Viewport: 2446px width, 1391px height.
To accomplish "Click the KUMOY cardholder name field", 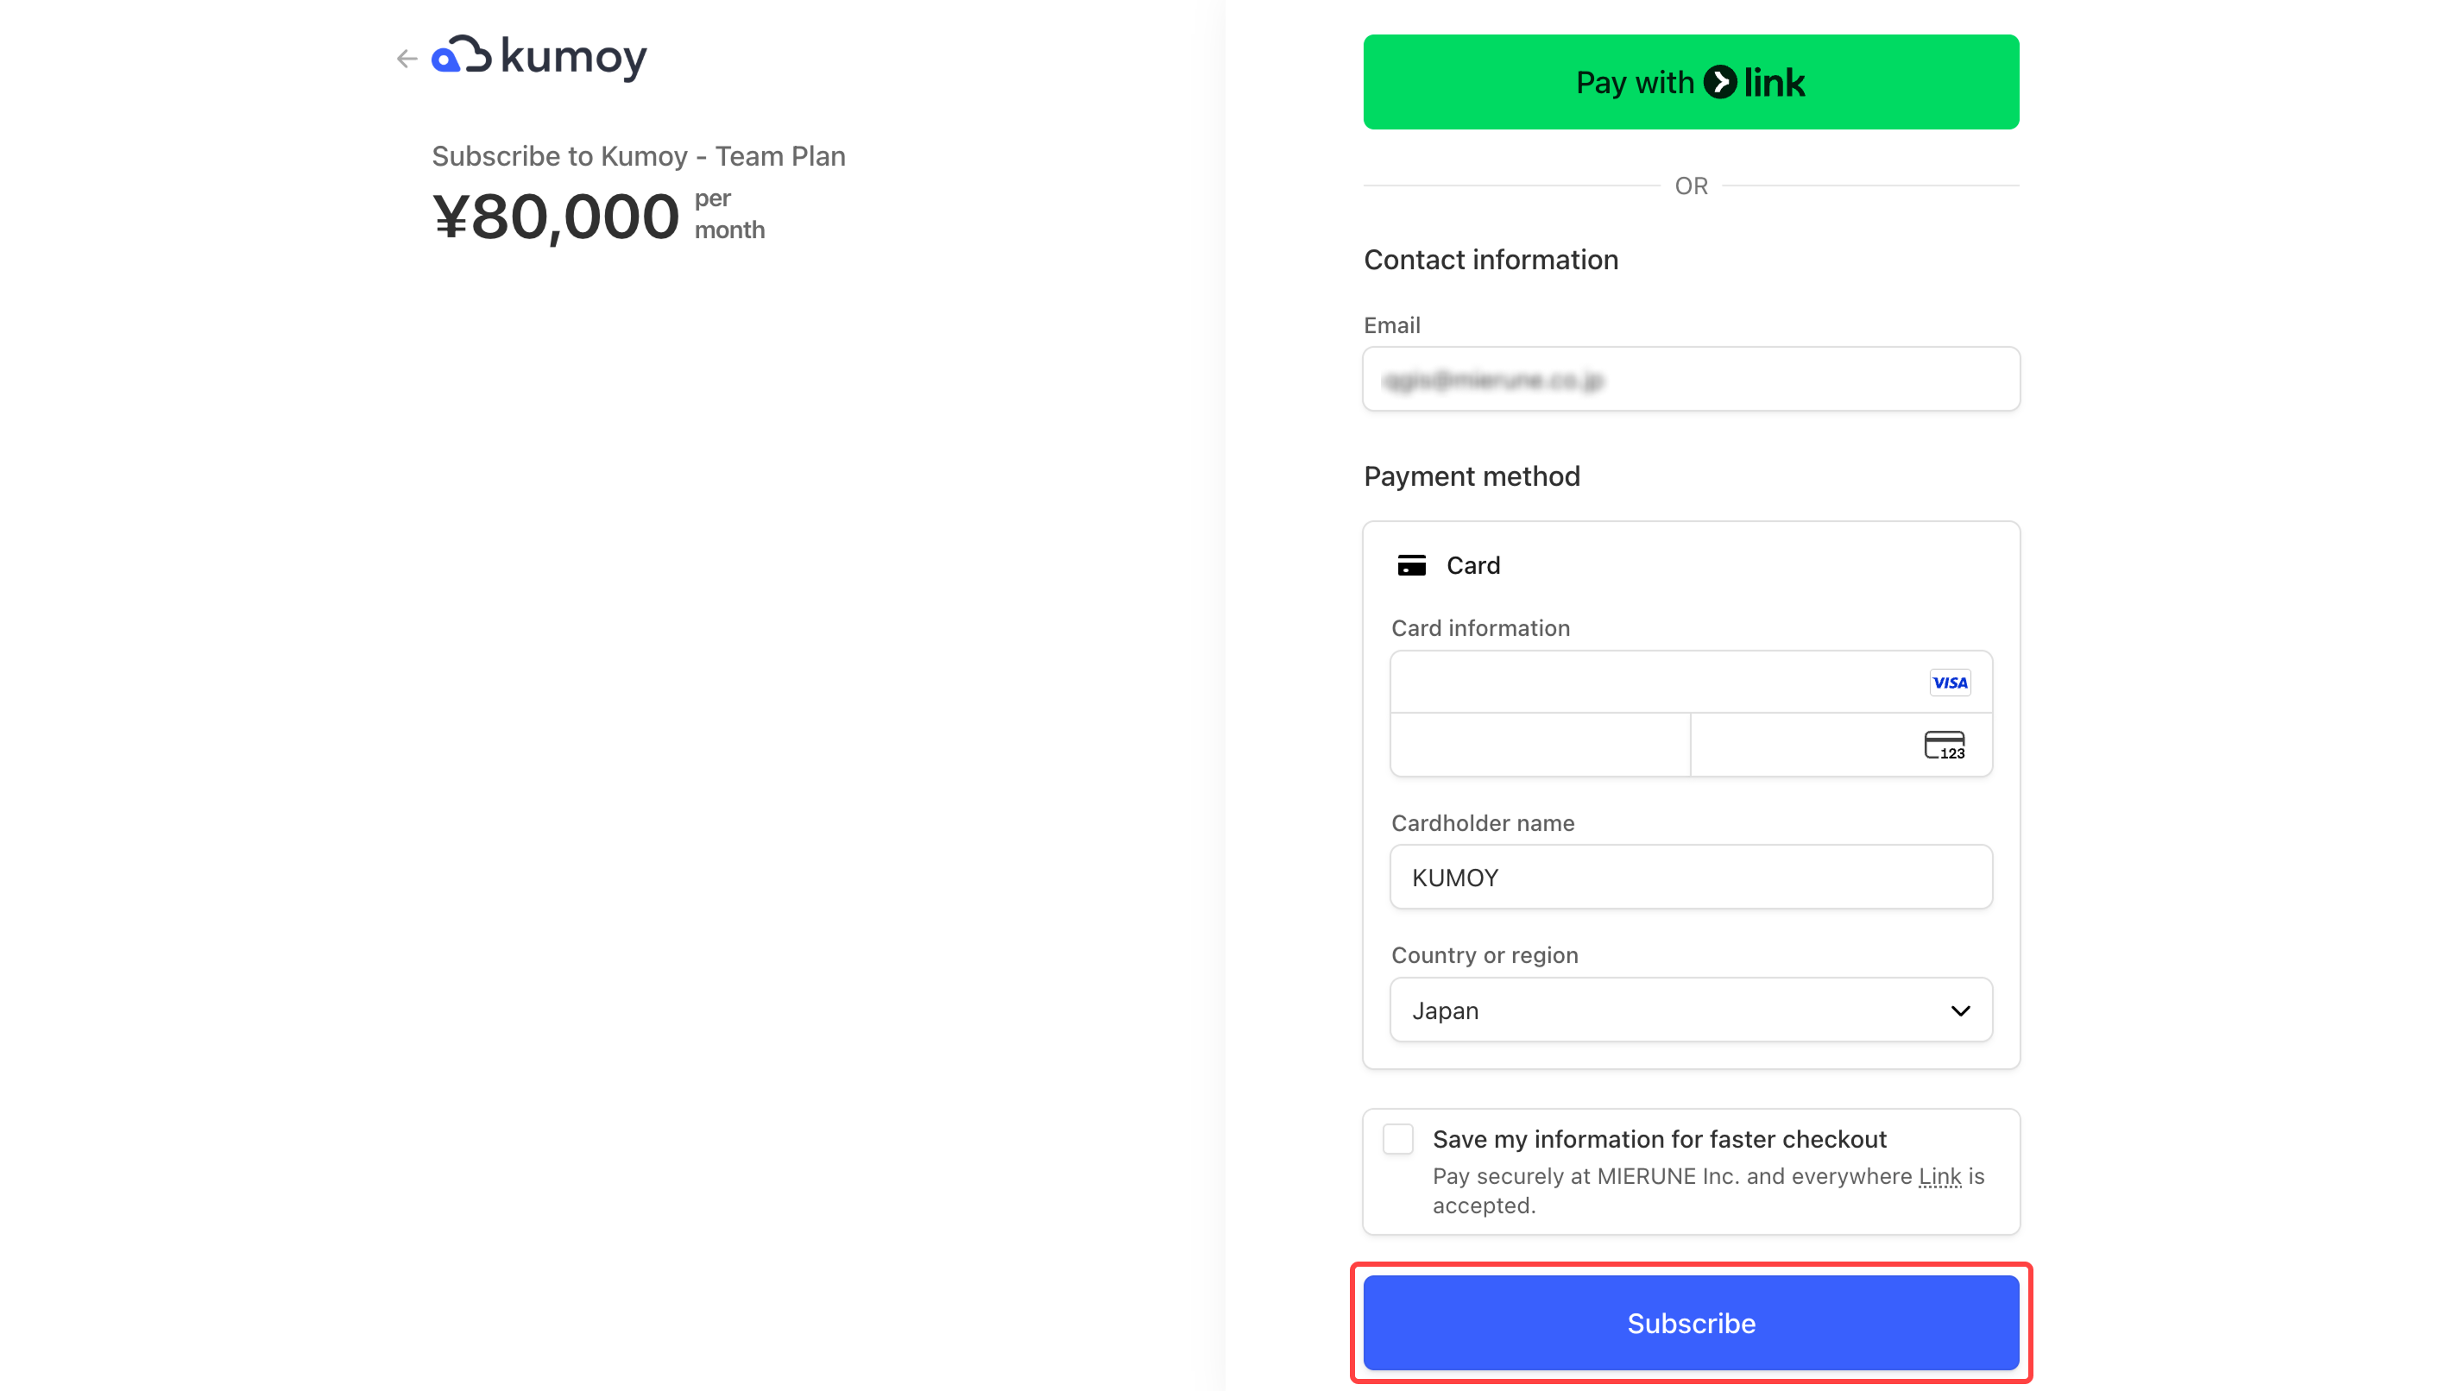I will coord(1690,877).
